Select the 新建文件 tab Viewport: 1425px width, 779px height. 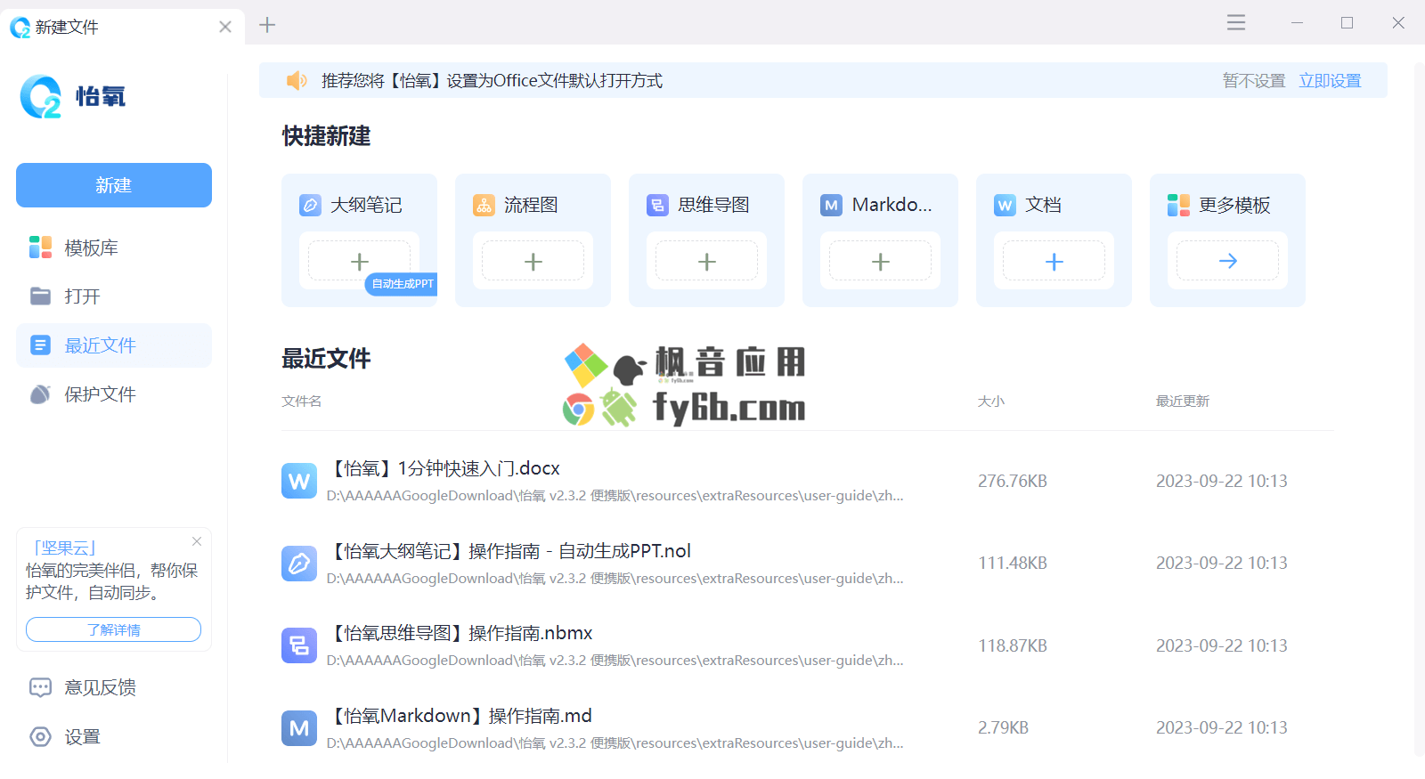click(122, 27)
